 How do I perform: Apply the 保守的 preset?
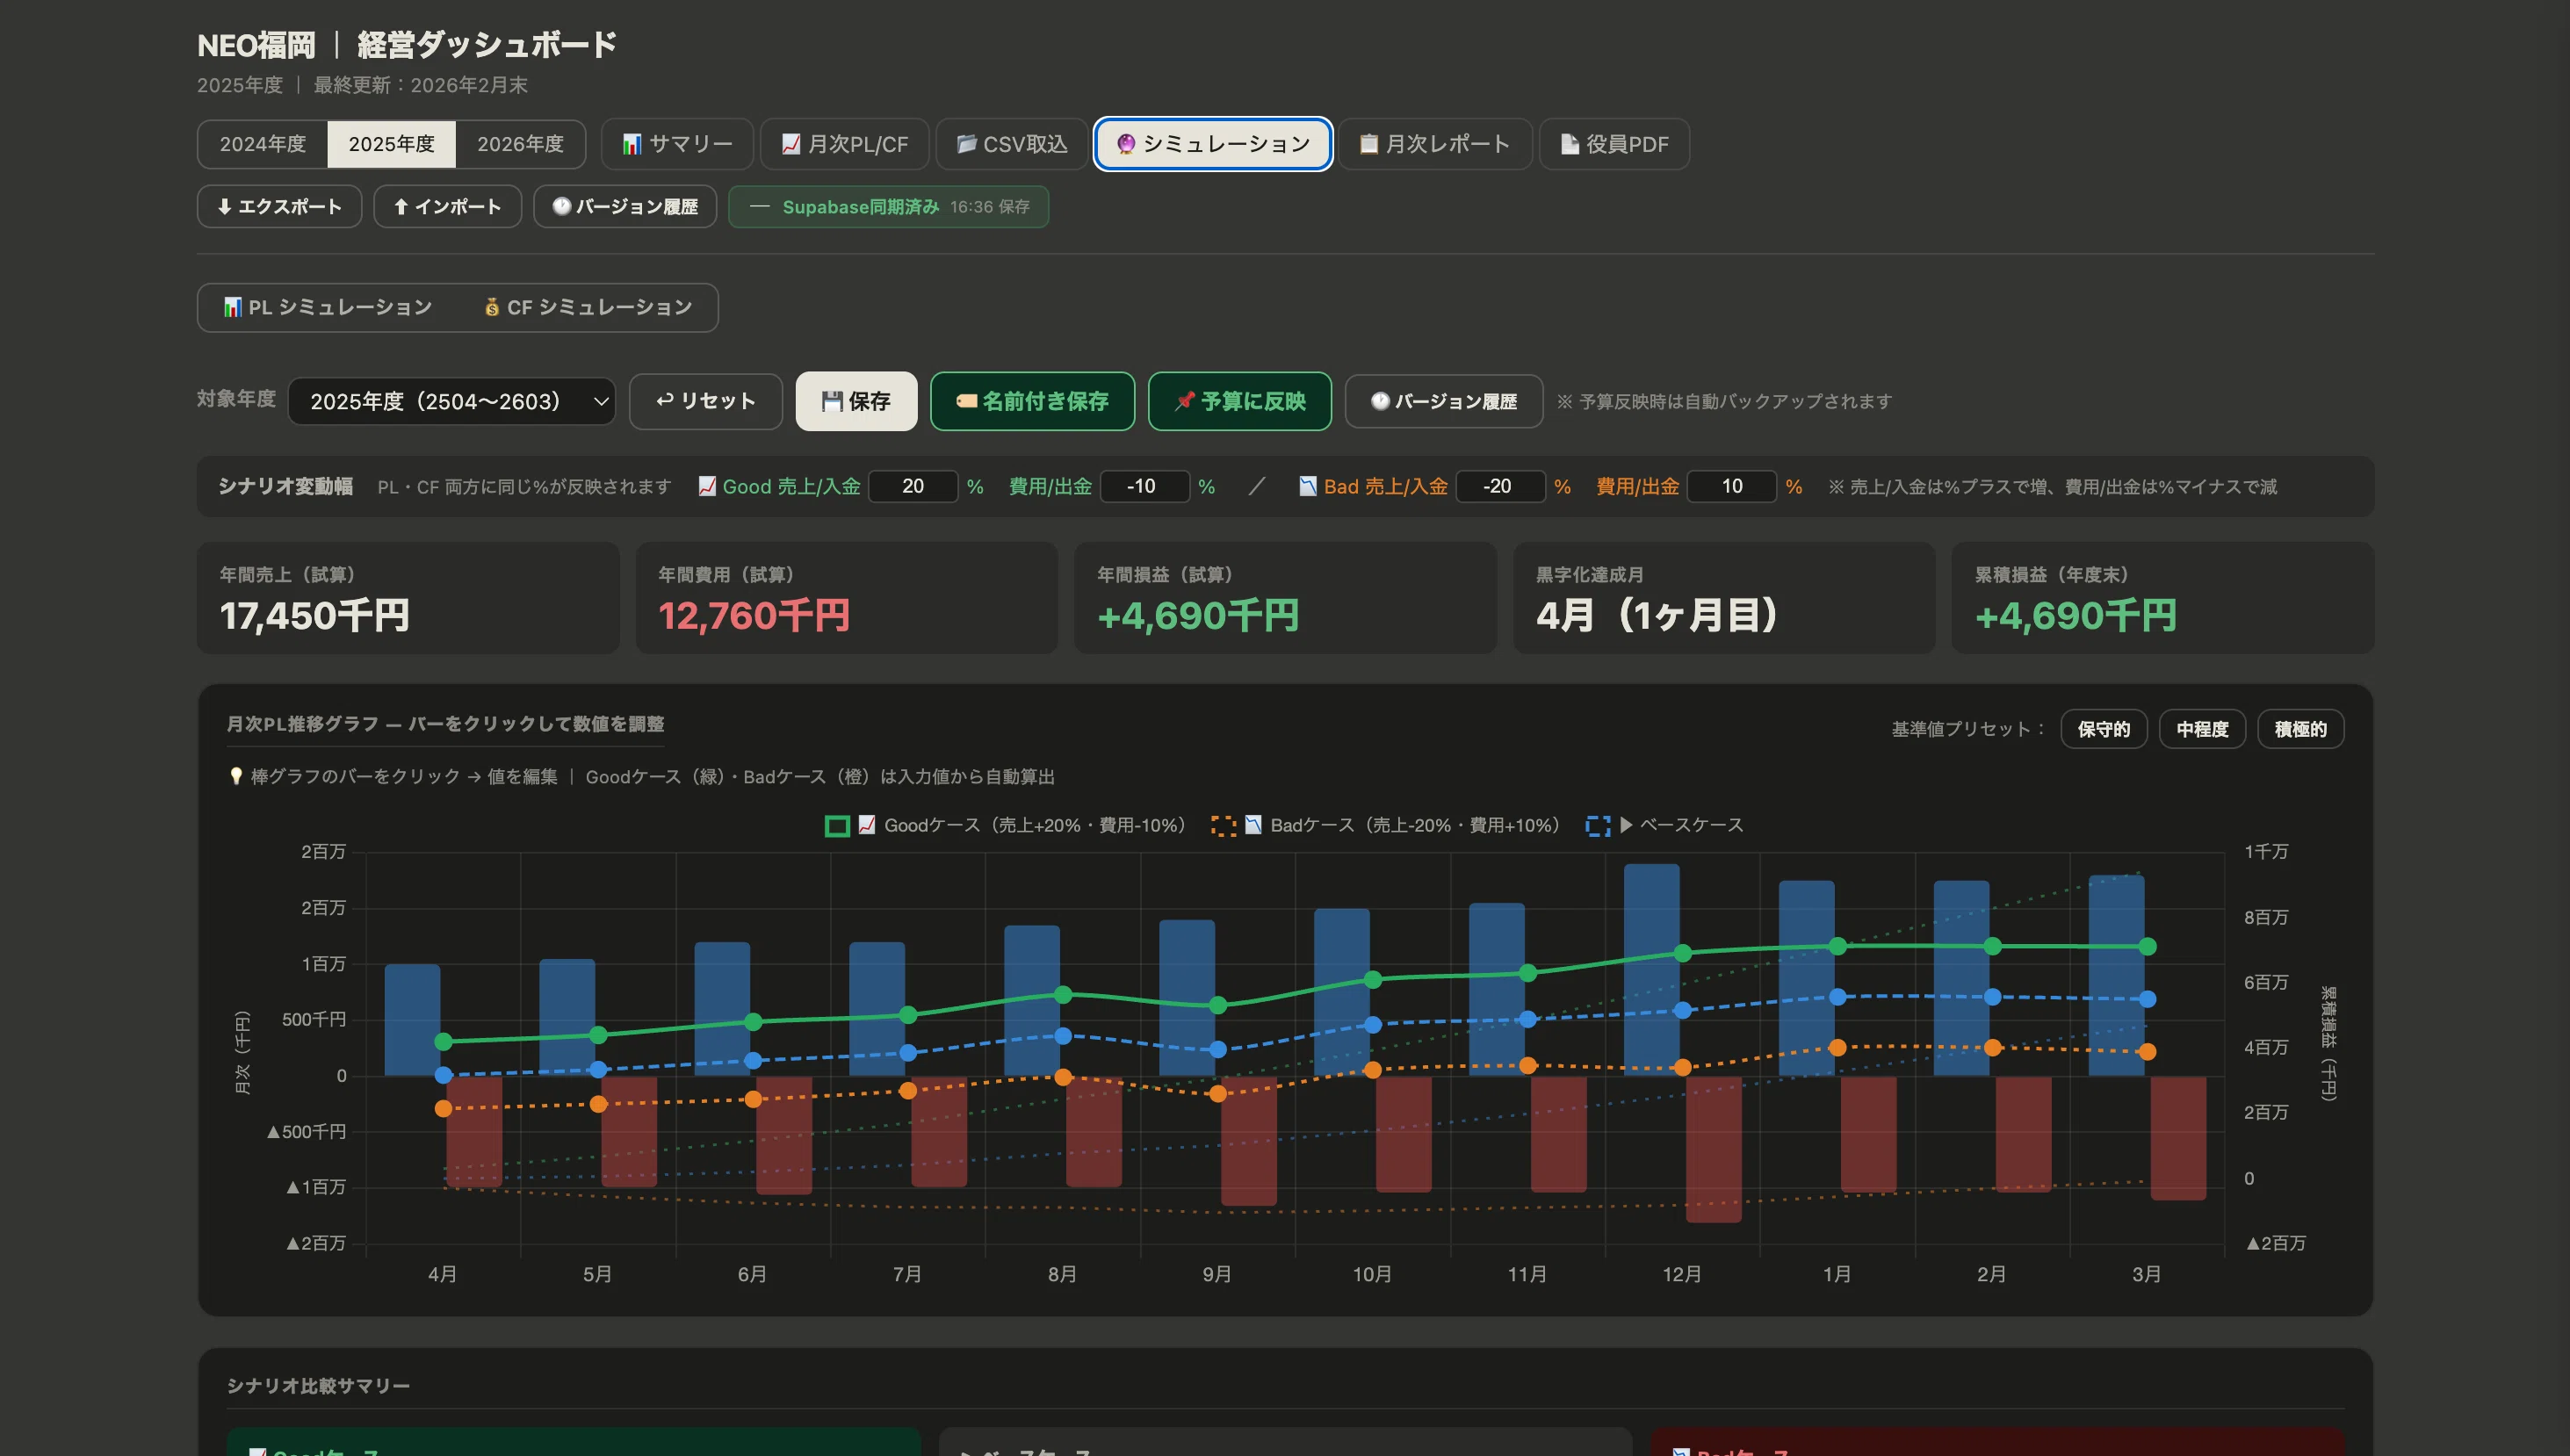tap(2103, 729)
